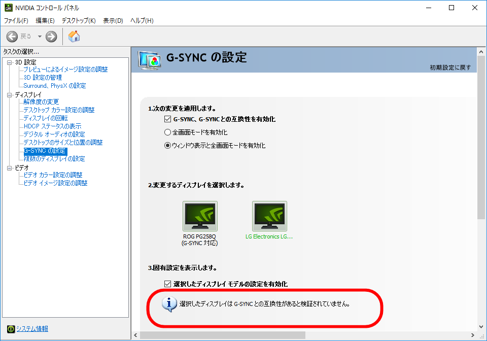Image resolution: width=487 pixels, height=341 pixels.
Task: Open the システム情報 link
Action: click(x=32, y=329)
